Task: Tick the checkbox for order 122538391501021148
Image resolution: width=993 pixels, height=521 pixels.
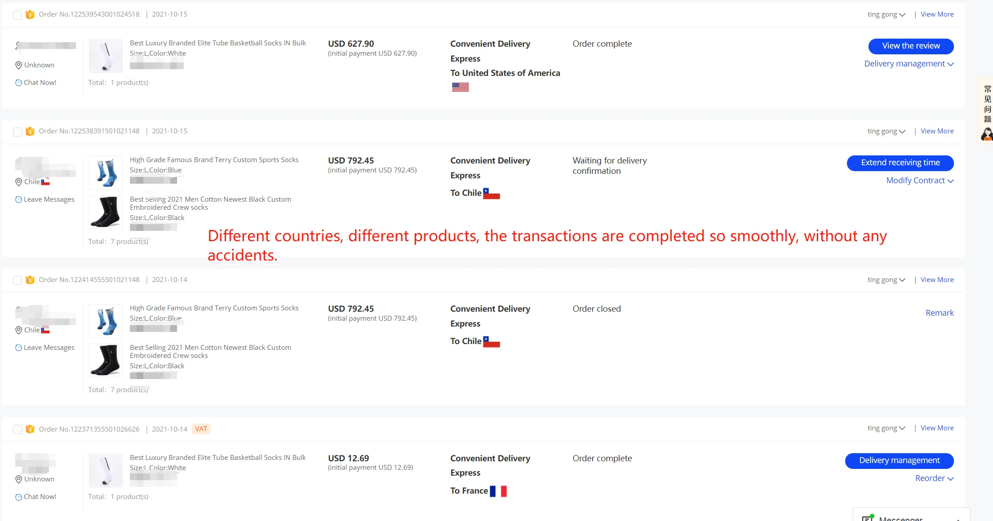Action: click(x=18, y=132)
